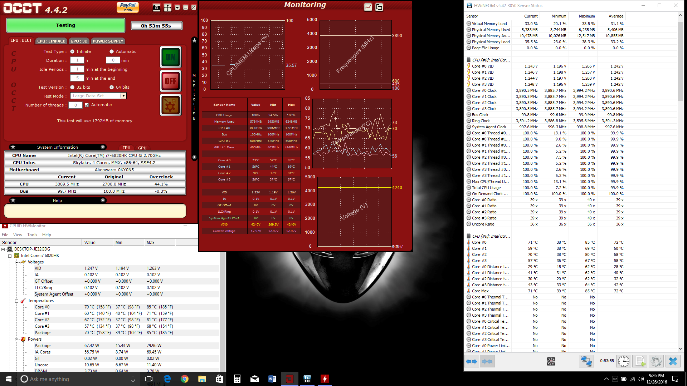Click the System Information star icon
The image size is (687, 386).
[x=13, y=147]
